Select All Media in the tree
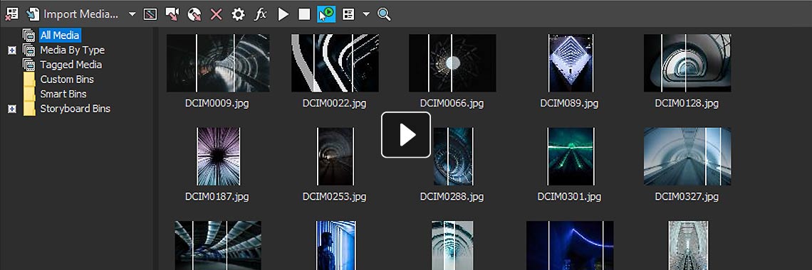Viewport: 812px width, 270px height. [60, 35]
